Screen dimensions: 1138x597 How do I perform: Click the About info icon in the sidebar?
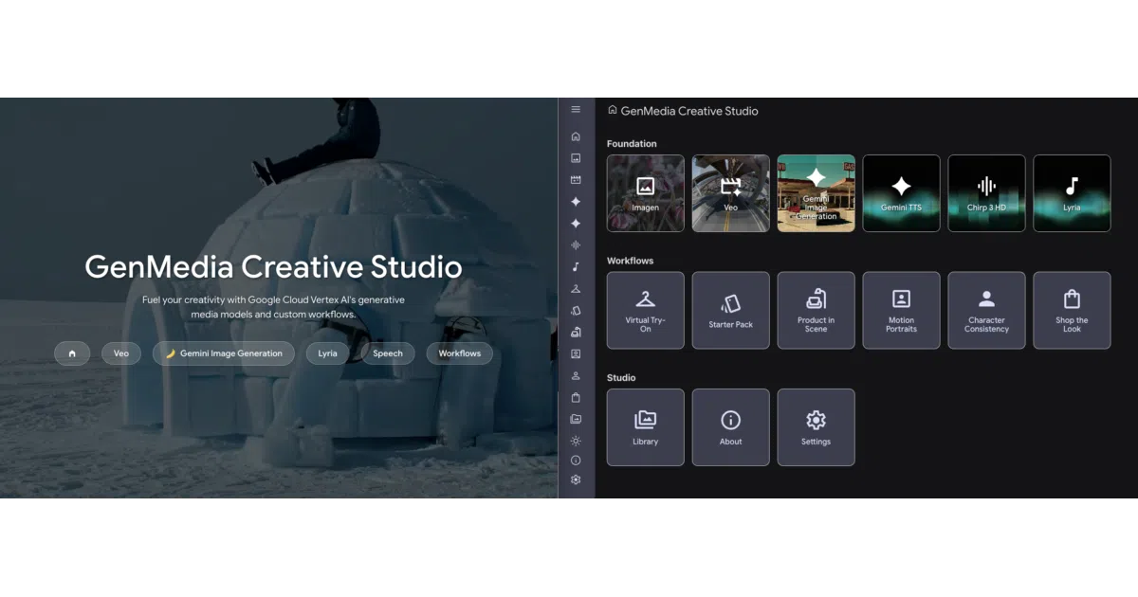tap(576, 461)
